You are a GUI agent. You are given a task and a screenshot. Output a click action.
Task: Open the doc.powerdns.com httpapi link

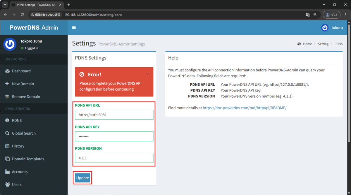tap(245, 108)
